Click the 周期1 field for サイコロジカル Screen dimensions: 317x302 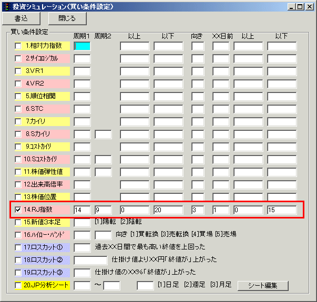(x=82, y=59)
